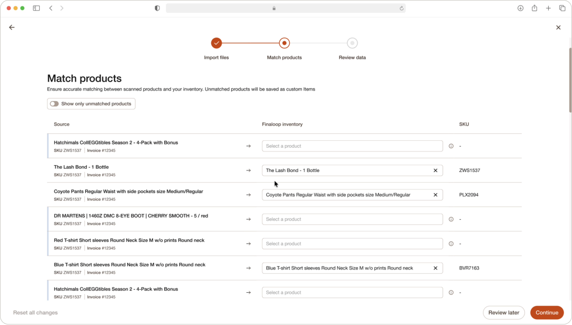
Task: Click Review later button
Action: 504,313
